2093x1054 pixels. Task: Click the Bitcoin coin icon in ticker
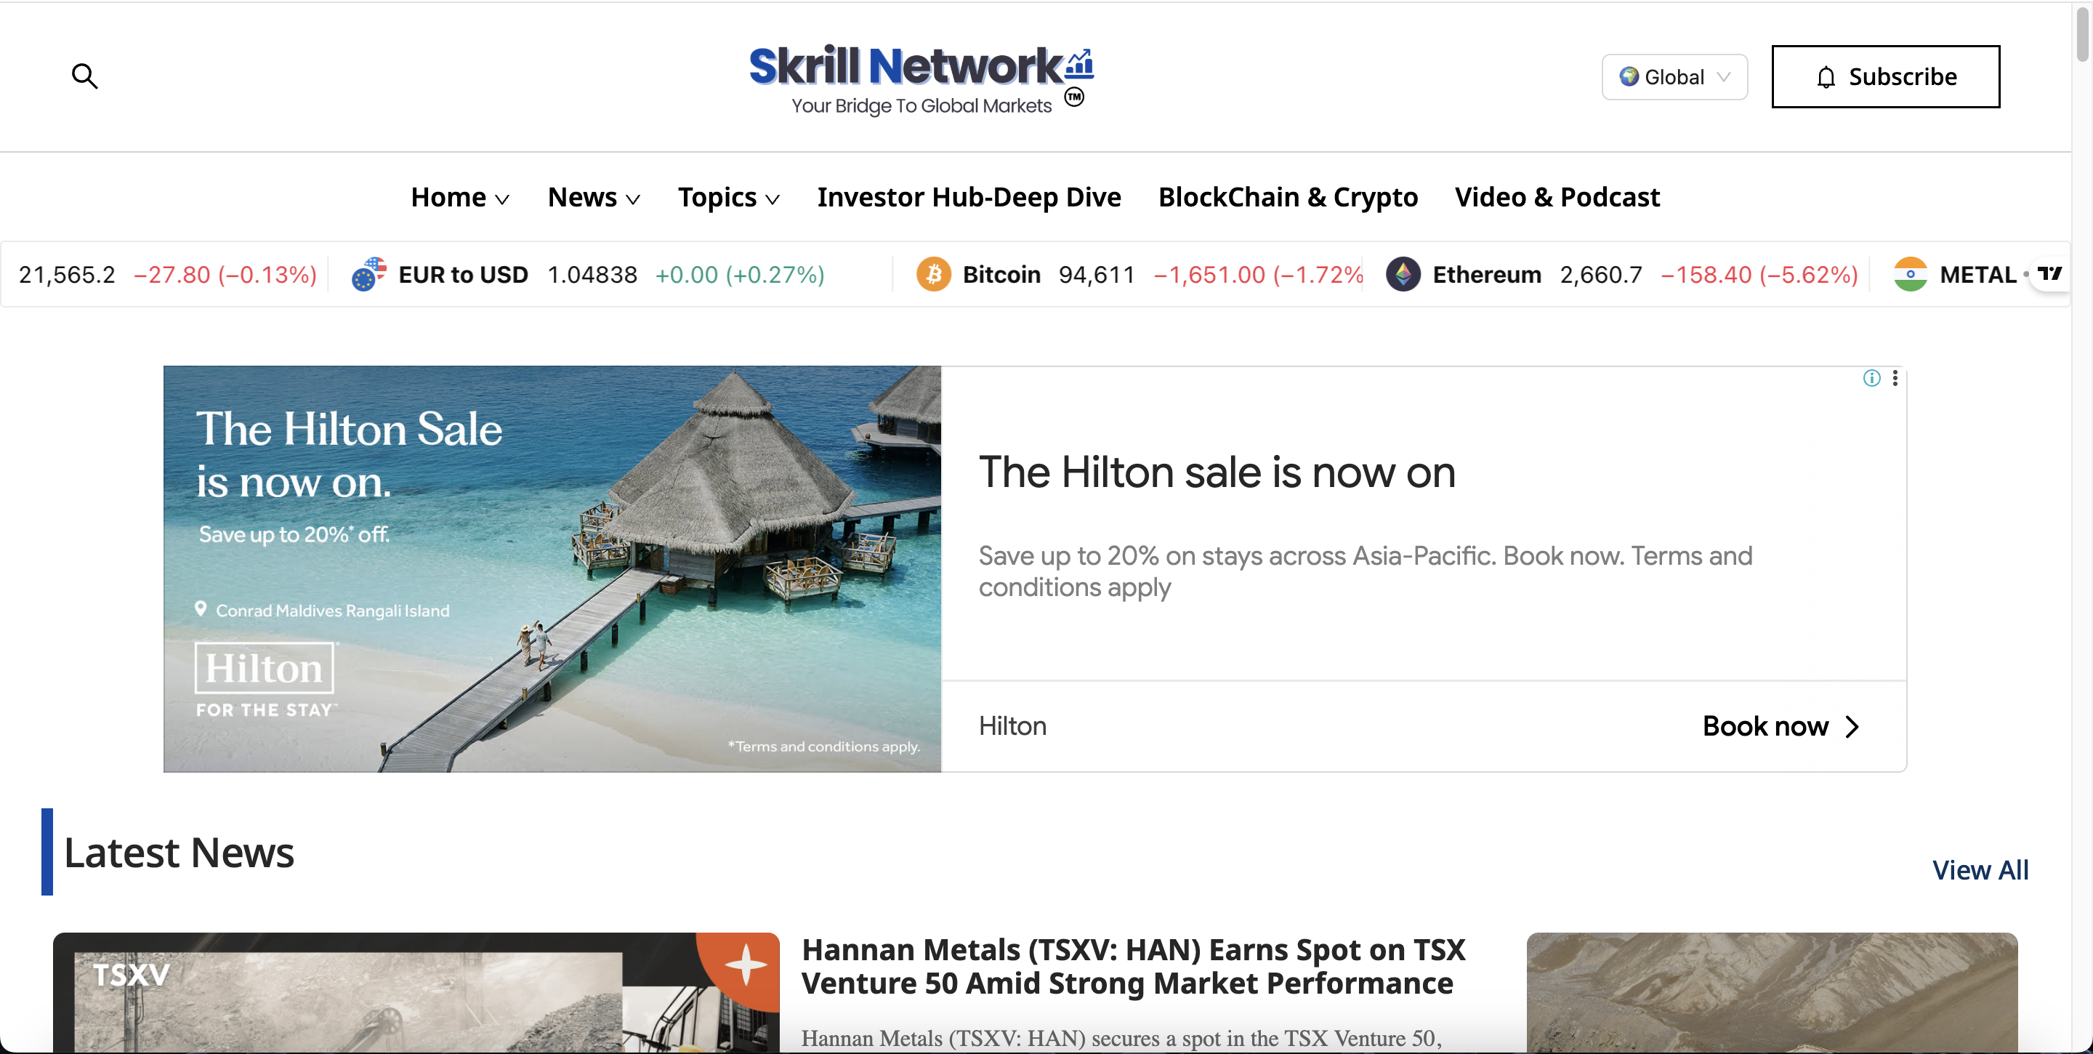point(934,275)
